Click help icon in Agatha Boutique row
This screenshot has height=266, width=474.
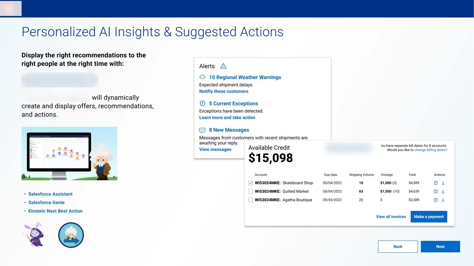click(x=435, y=200)
